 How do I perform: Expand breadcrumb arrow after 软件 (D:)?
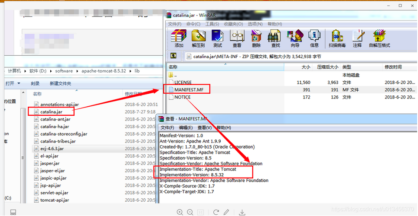52,71
